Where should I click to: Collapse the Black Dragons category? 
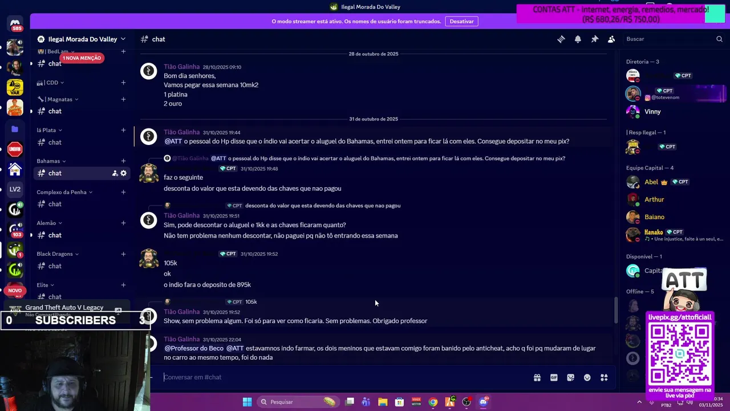(58, 253)
